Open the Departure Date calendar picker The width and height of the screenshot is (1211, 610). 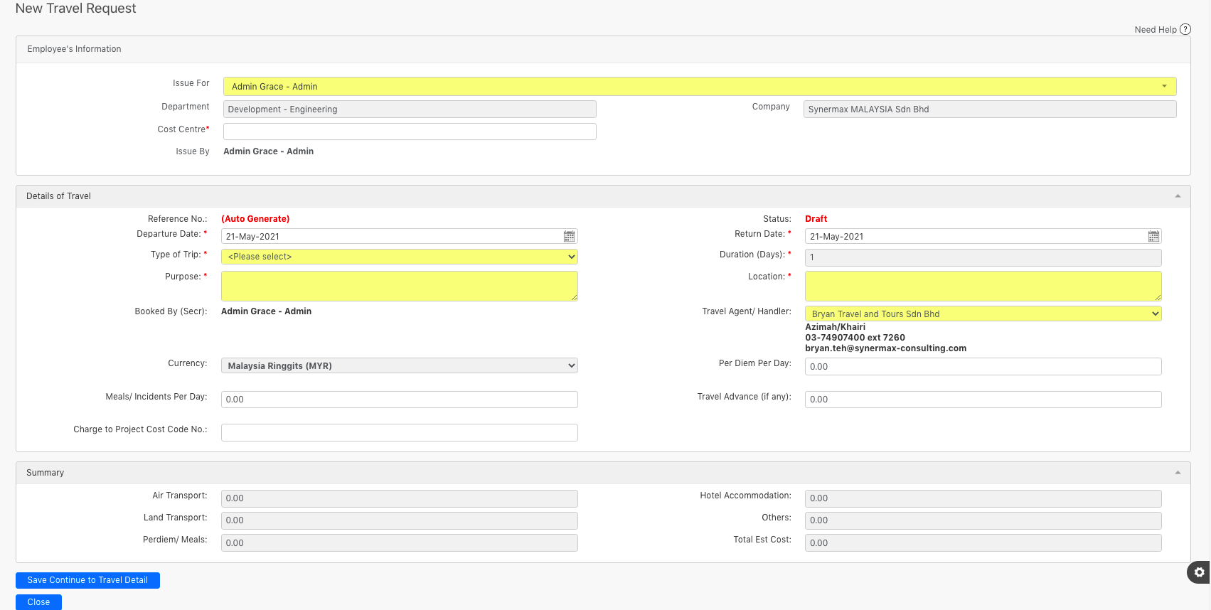[569, 236]
